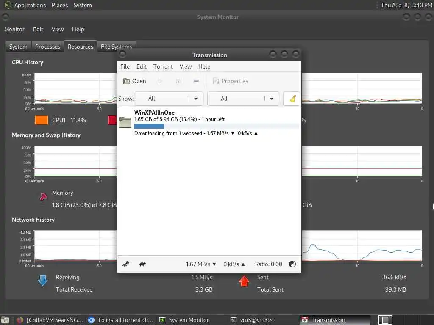Select the WinXPAllInOne torrent title
434x325 pixels.
click(x=154, y=113)
